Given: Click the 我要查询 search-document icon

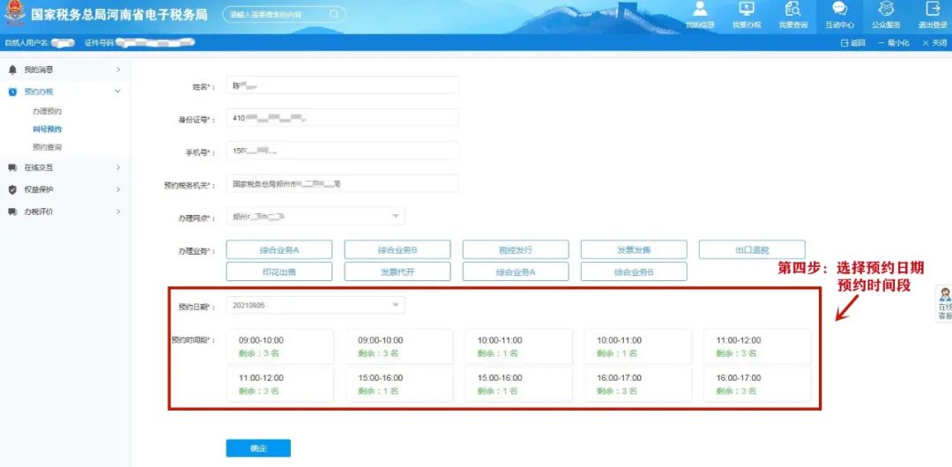Looking at the screenshot, I should click(x=792, y=10).
